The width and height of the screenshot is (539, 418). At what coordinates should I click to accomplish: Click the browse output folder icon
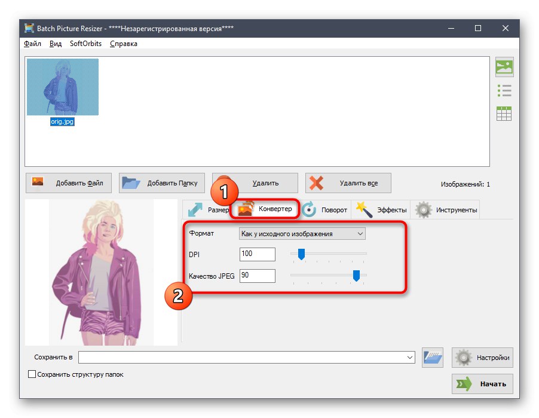(433, 358)
